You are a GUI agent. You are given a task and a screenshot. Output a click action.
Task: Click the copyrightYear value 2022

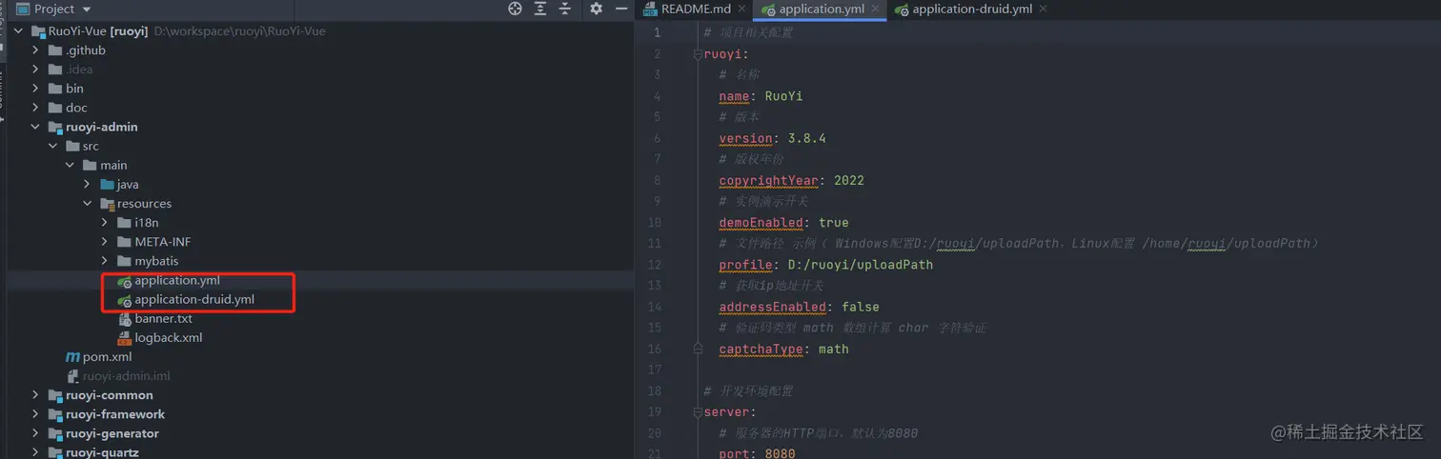coord(848,180)
